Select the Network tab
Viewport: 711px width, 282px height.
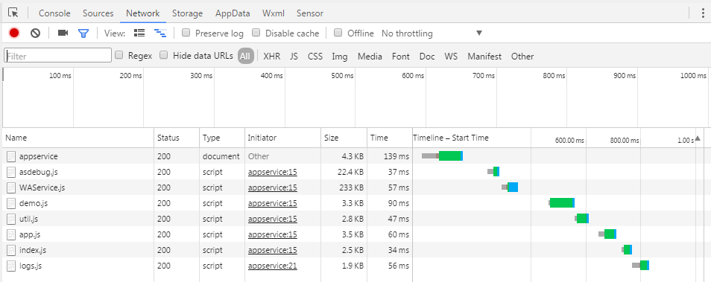(143, 13)
